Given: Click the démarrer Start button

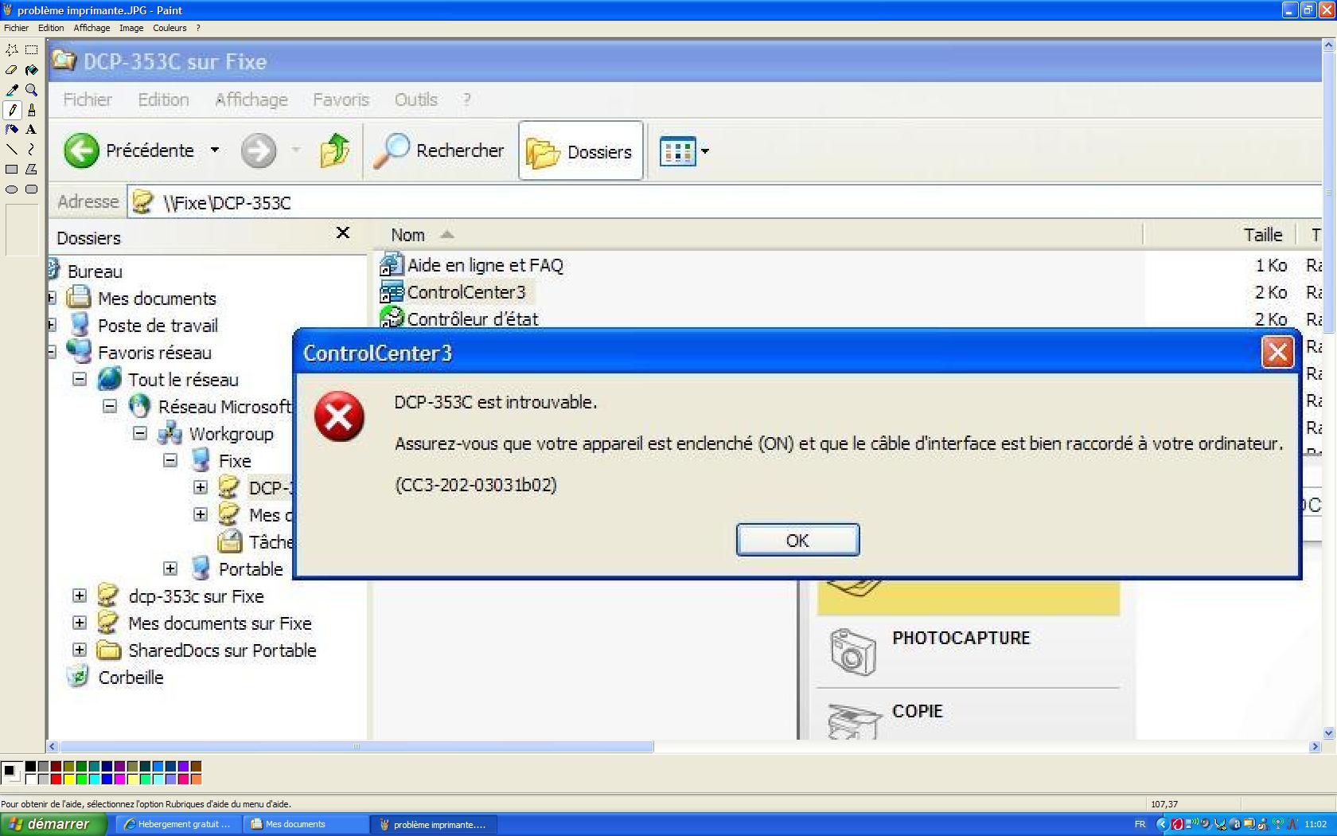Looking at the screenshot, I should click(x=53, y=824).
